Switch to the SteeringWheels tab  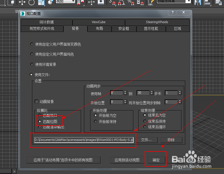157,22
